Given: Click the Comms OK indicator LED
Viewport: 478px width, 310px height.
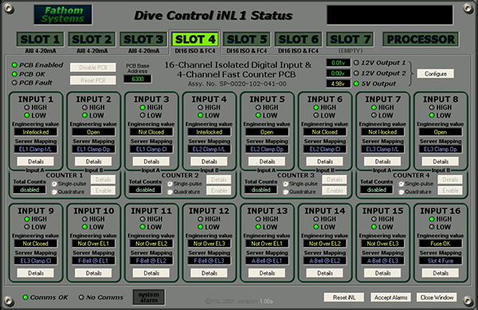Looking at the screenshot, I should tap(25, 297).
